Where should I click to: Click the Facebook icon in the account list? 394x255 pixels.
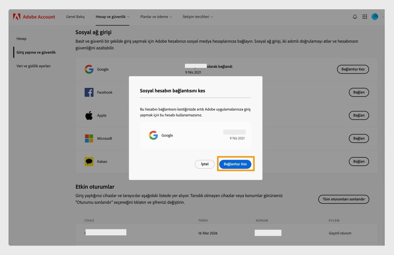coord(89,92)
